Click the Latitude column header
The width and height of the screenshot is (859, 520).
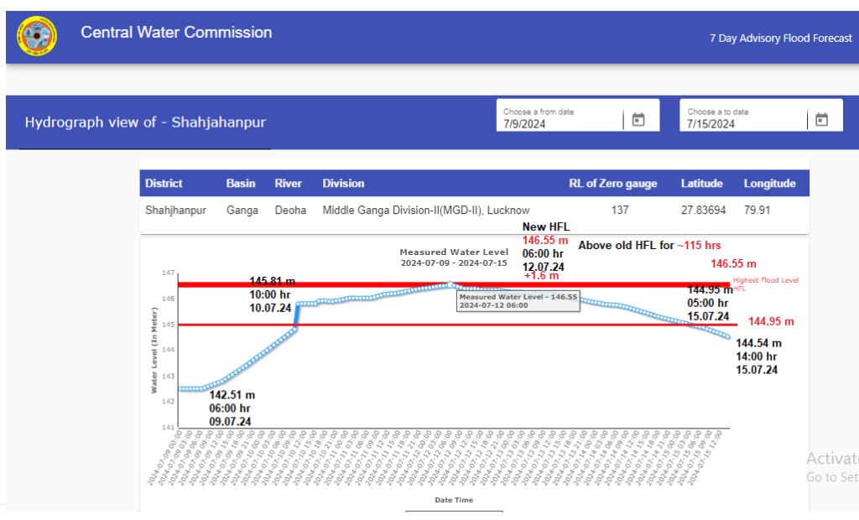coord(702,184)
